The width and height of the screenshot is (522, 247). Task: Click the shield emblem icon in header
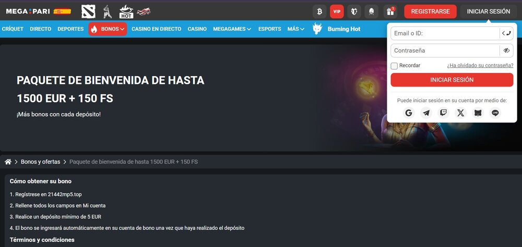pyautogui.click(x=354, y=11)
